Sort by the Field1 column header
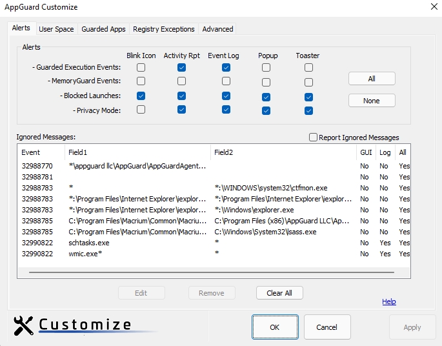Viewport: 442px width, 346px height. pyautogui.click(x=137, y=152)
